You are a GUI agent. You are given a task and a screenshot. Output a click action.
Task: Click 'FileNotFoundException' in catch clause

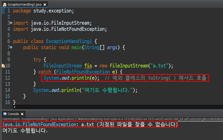(83, 72)
